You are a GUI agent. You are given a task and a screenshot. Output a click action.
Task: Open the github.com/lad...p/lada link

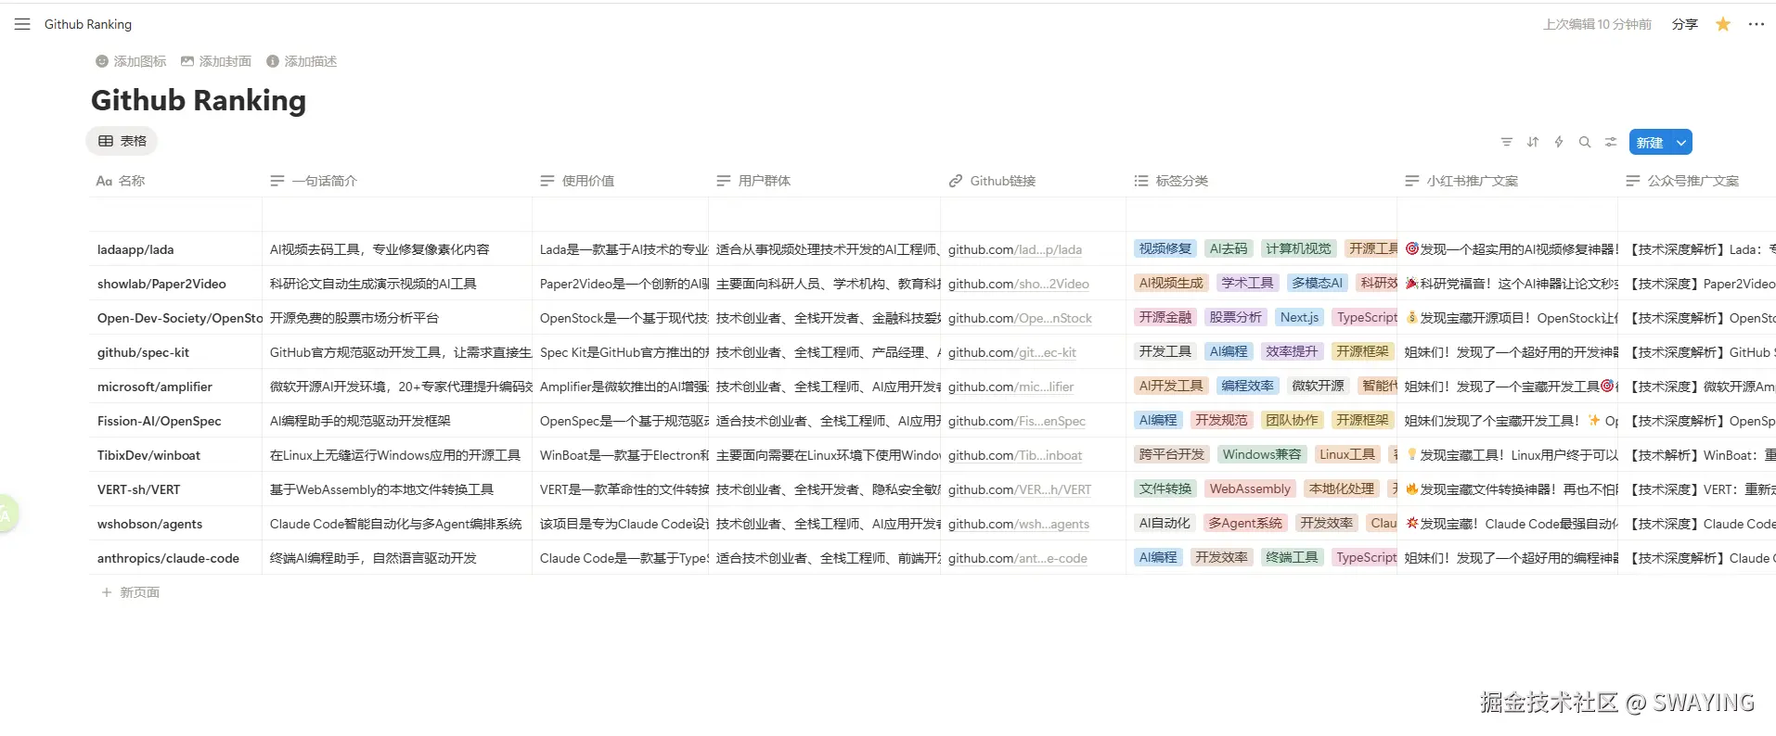point(1015,249)
